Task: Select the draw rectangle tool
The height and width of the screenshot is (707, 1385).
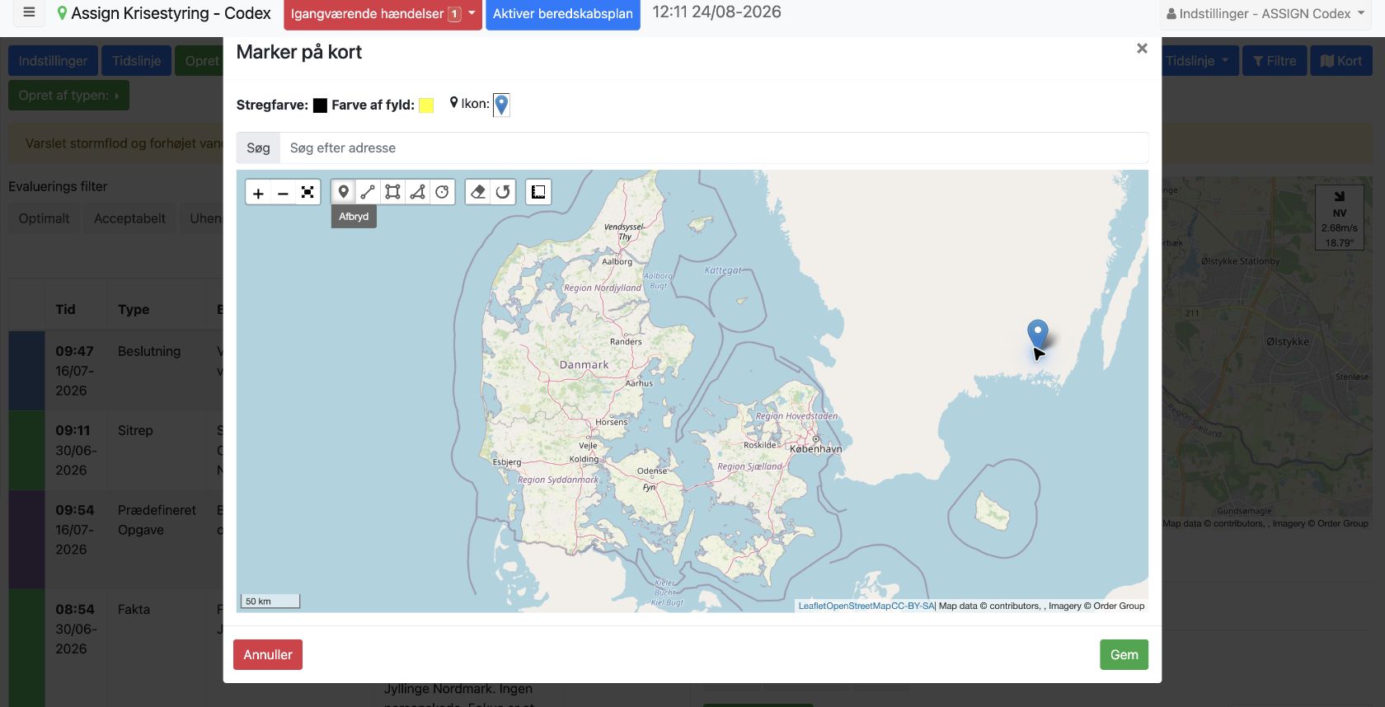Action: pos(392,192)
